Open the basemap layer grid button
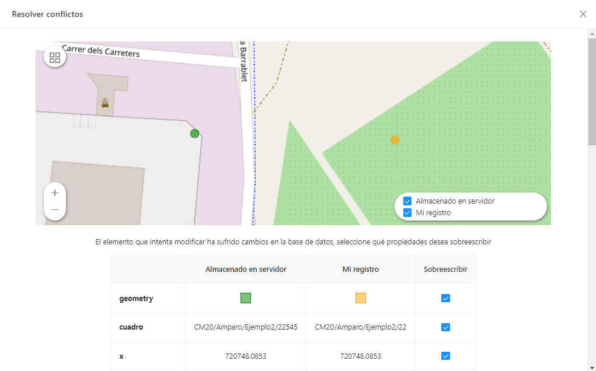The image size is (596, 371). coord(55,58)
